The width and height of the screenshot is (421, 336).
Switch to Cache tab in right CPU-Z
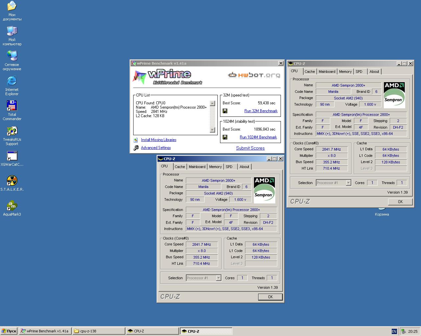coord(310,72)
